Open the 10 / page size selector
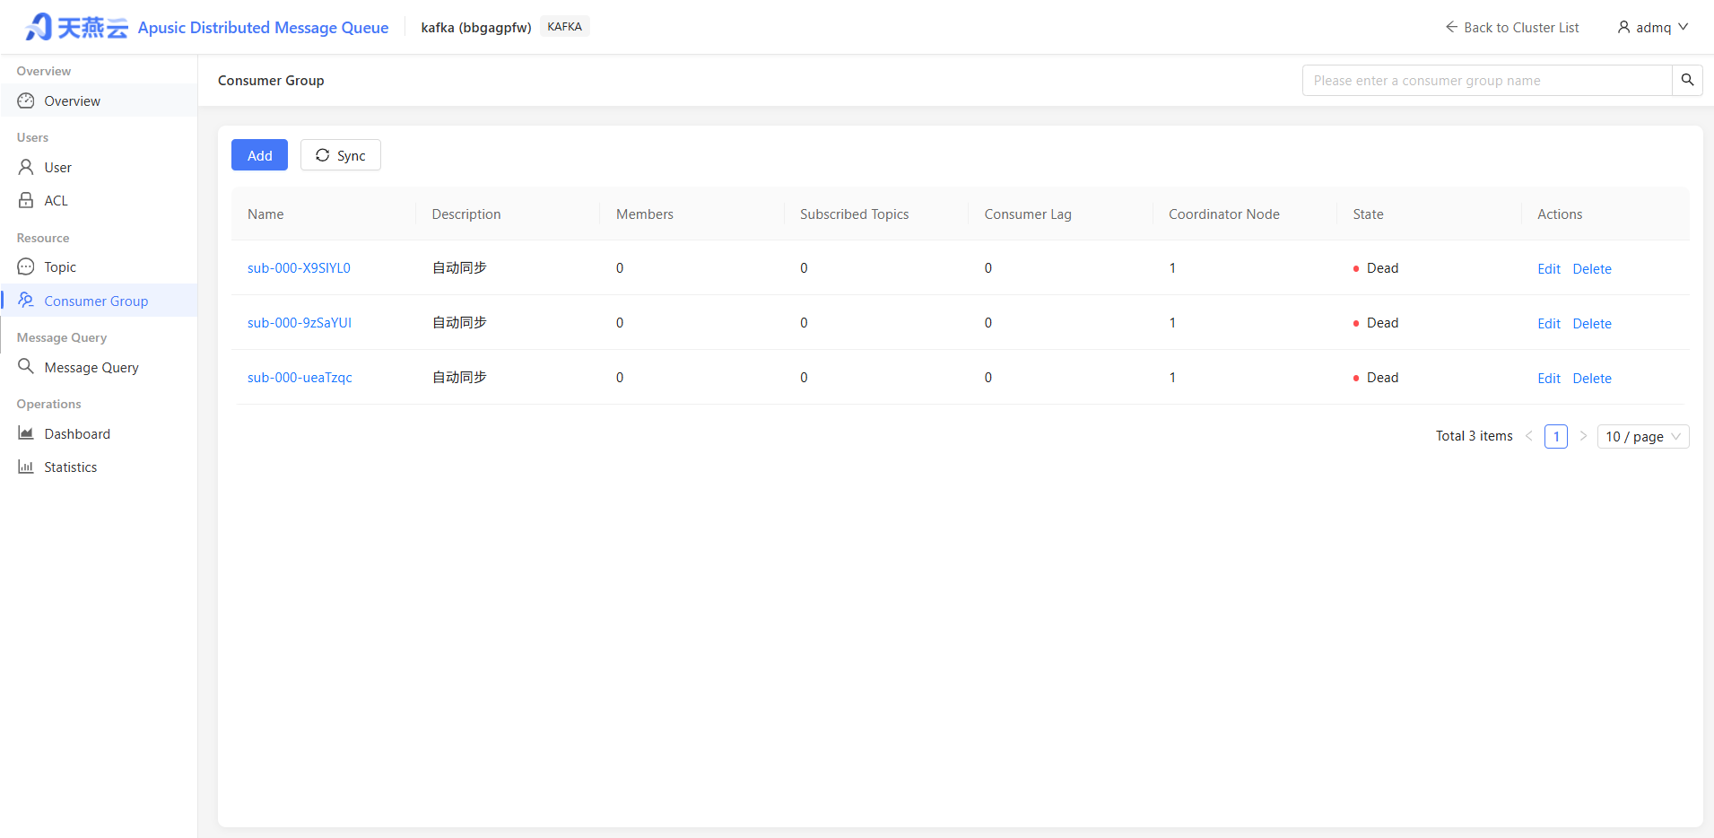Screen dimensions: 1714x838 pos(1643,436)
